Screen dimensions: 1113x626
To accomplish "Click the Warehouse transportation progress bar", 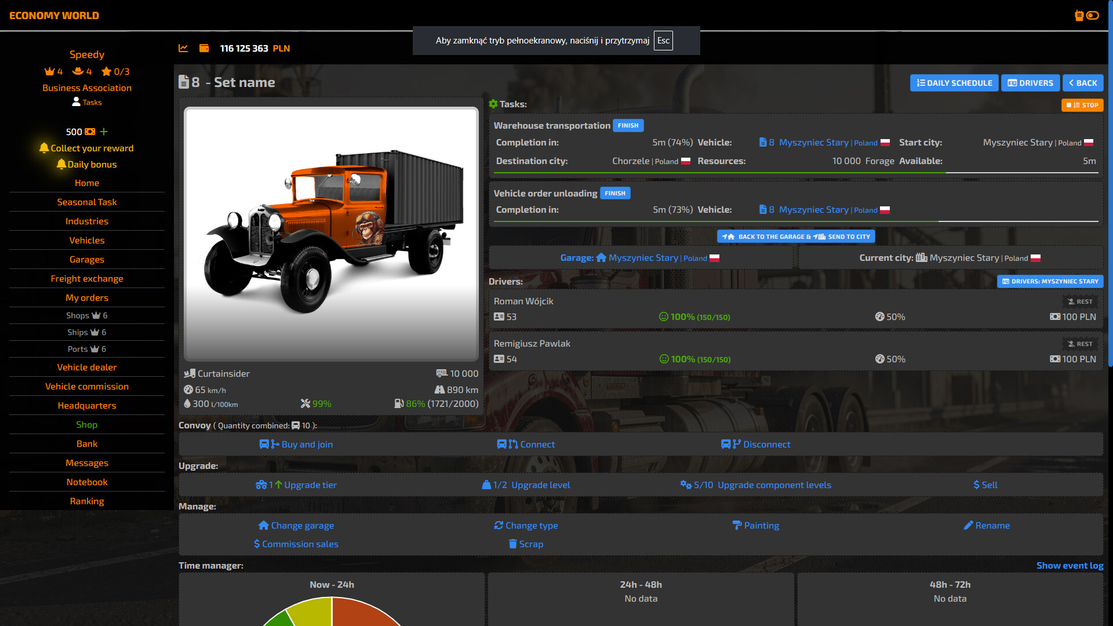I will coord(796,173).
